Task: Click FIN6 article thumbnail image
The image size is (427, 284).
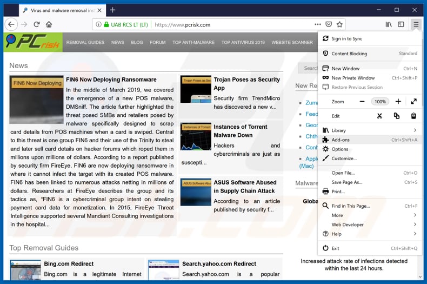Action: 37,100
